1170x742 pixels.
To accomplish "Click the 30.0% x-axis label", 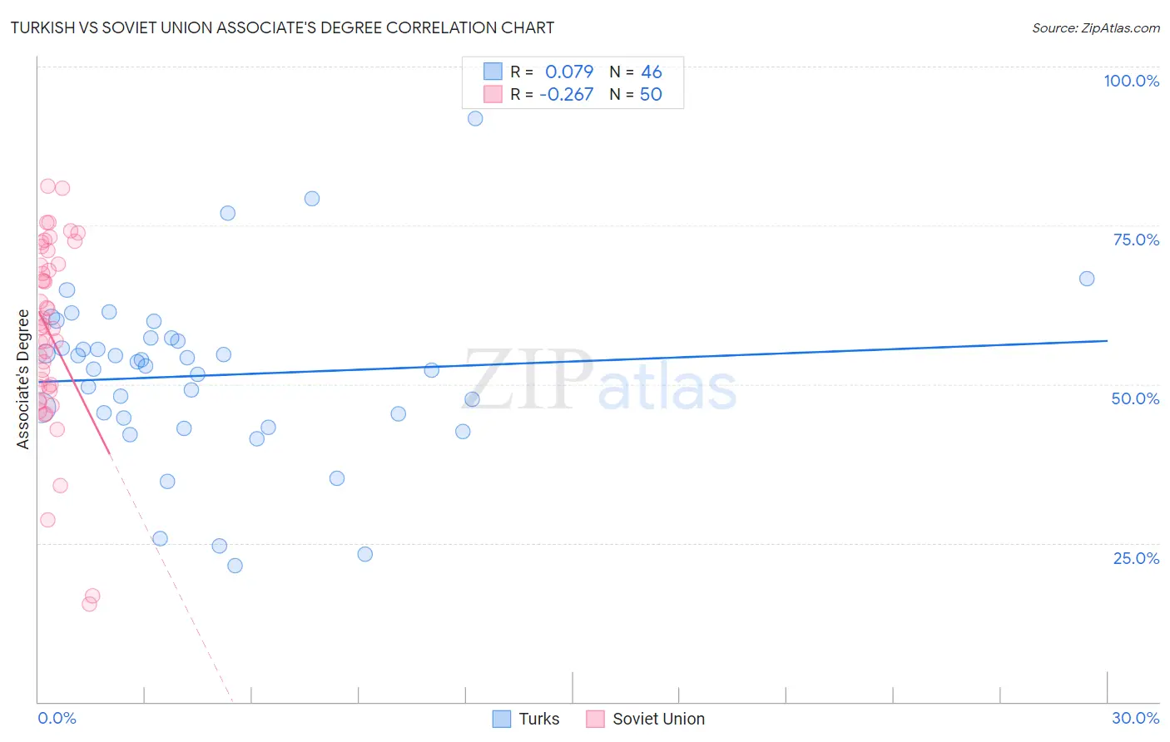I will [1135, 718].
